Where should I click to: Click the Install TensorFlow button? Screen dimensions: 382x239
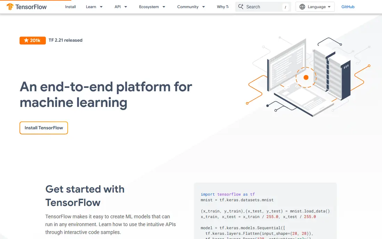coord(44,128)
